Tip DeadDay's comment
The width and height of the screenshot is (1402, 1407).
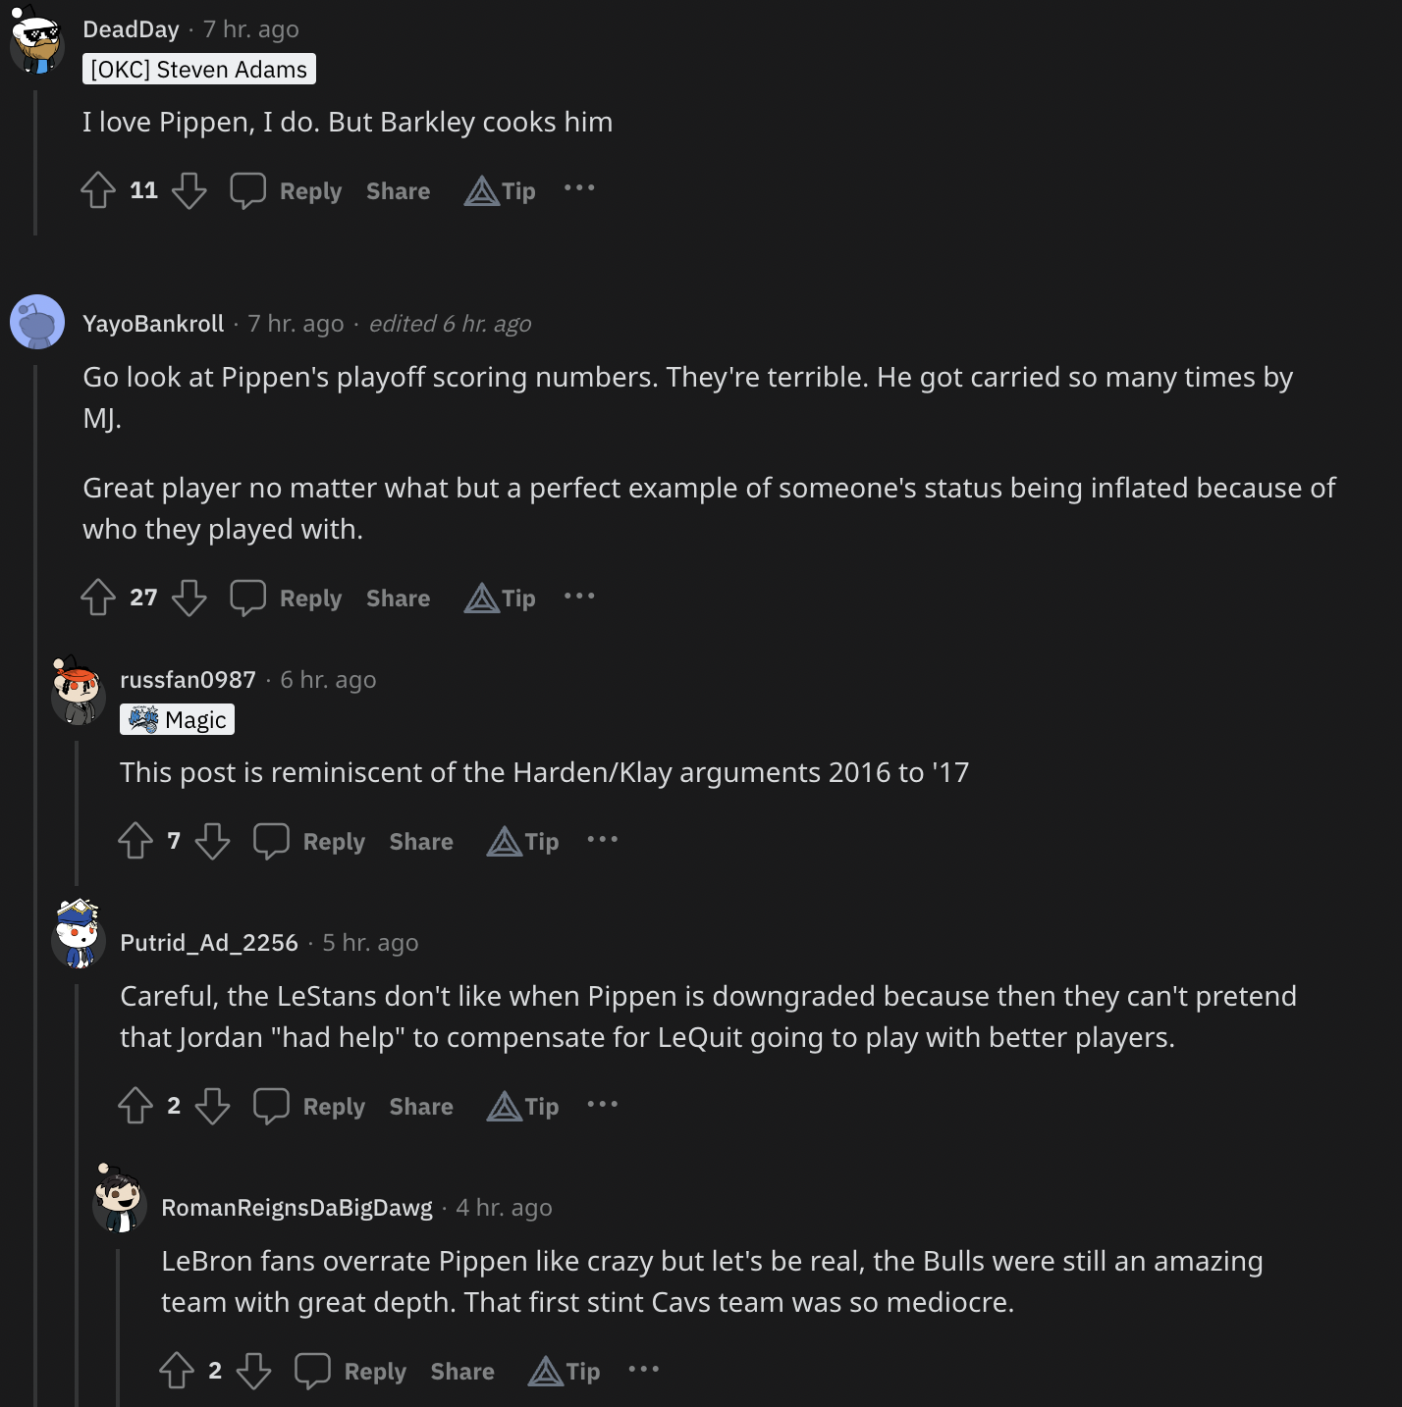click(x=500, y=190)
